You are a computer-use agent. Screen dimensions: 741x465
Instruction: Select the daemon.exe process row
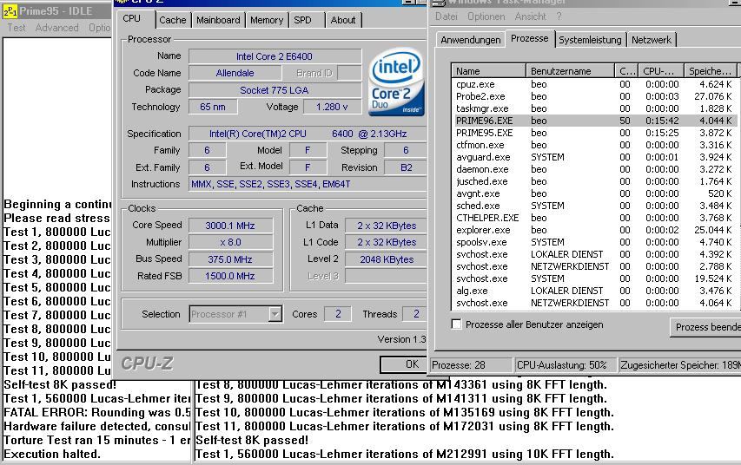594,169
